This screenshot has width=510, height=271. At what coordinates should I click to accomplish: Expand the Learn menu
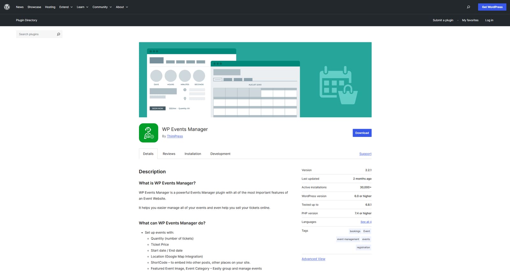tap(83, 7)
